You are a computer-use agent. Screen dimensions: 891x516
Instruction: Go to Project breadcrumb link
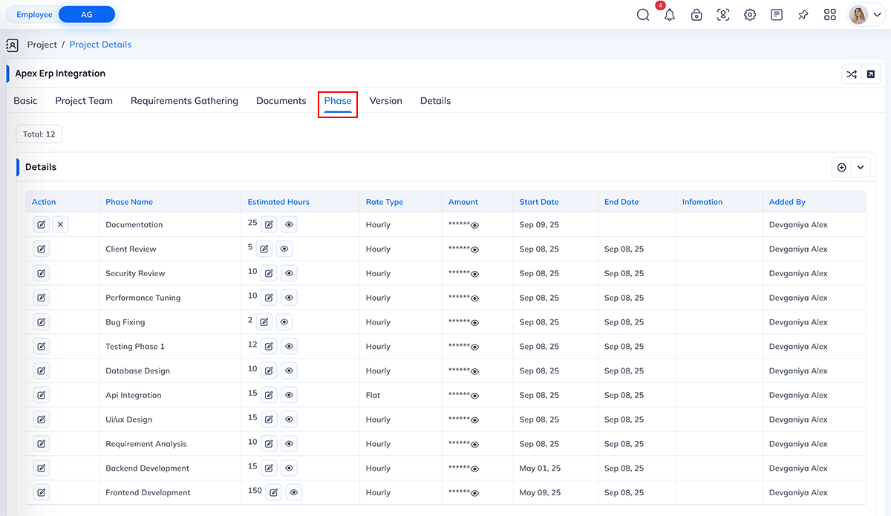(42, 45)
